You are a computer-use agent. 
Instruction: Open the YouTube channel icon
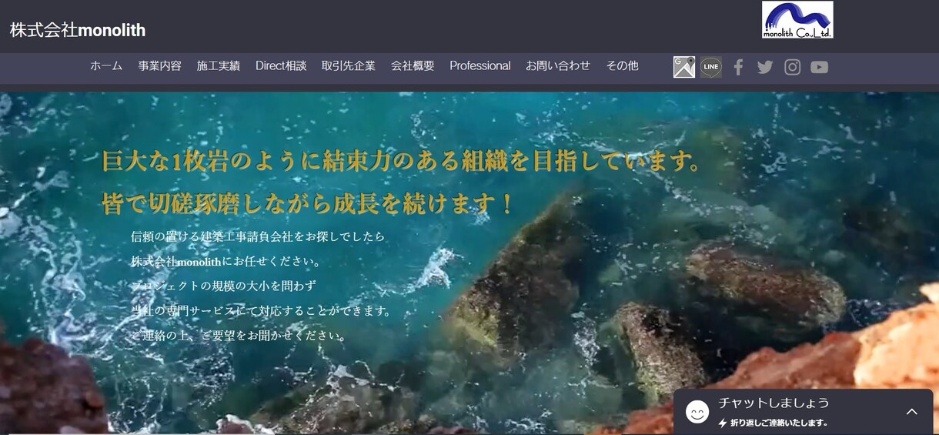(820, 67)
